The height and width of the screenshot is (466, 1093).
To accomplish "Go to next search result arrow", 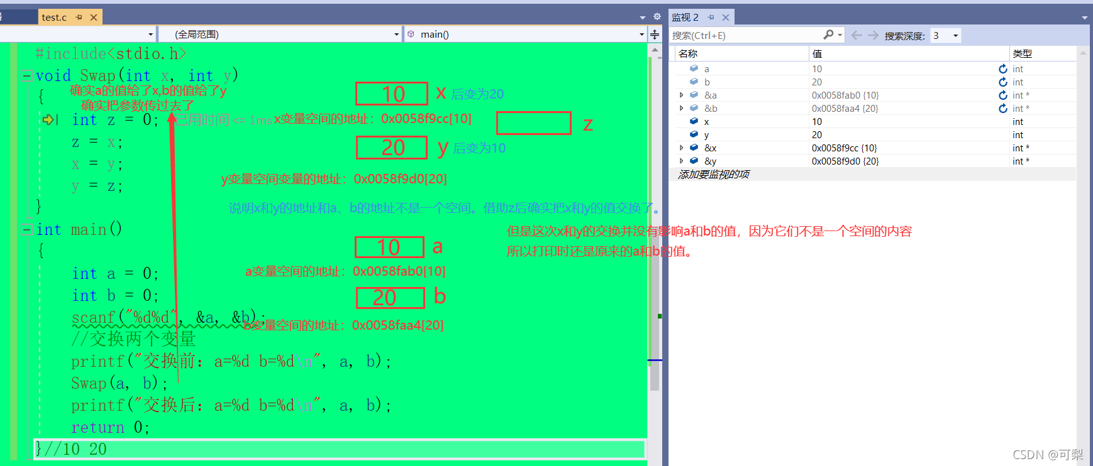I will (873, 35).
